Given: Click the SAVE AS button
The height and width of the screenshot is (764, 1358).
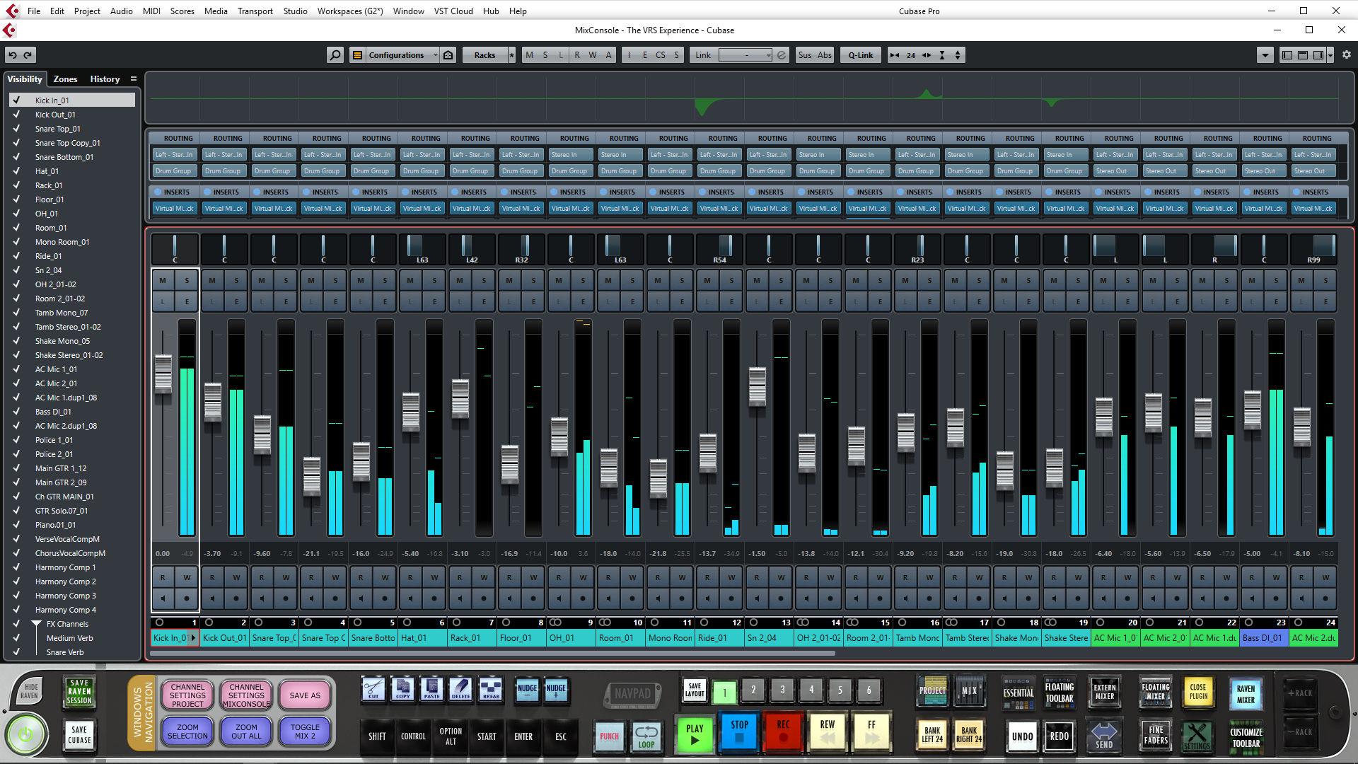Looking at the screenshot, I should 305,695.
